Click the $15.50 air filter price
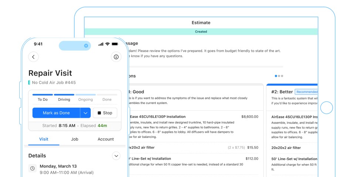 (x=253, y=147)
